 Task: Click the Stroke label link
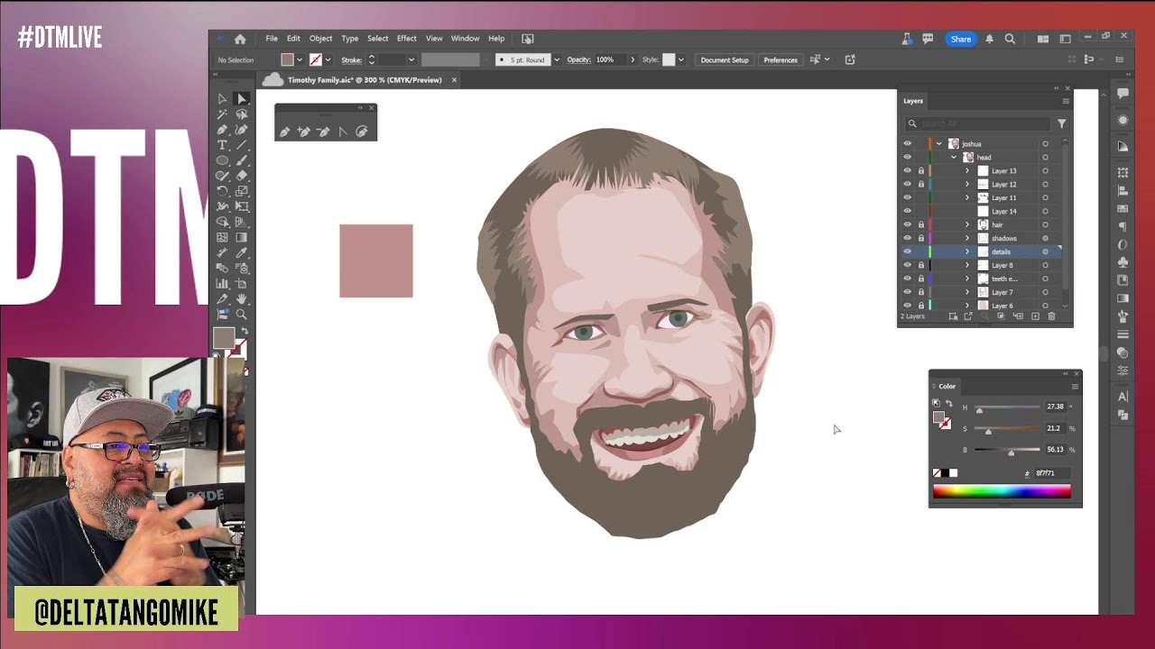(x=352, y=59)
